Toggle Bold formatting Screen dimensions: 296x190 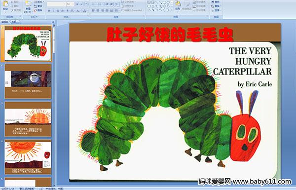[49, 11]
